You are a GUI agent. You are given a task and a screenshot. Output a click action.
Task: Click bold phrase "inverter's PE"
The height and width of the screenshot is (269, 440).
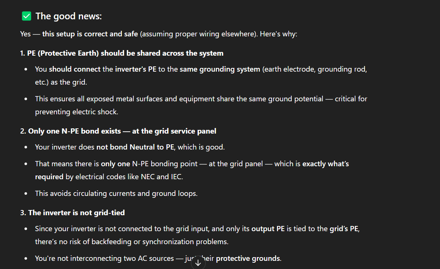coord(135,69)
